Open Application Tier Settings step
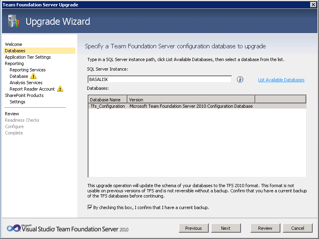This screenshot has height=239, width=319. pos(28,57)
